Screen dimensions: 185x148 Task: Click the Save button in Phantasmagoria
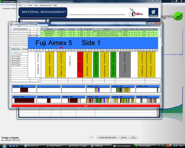pyautogui.click(x=133, y=137)
